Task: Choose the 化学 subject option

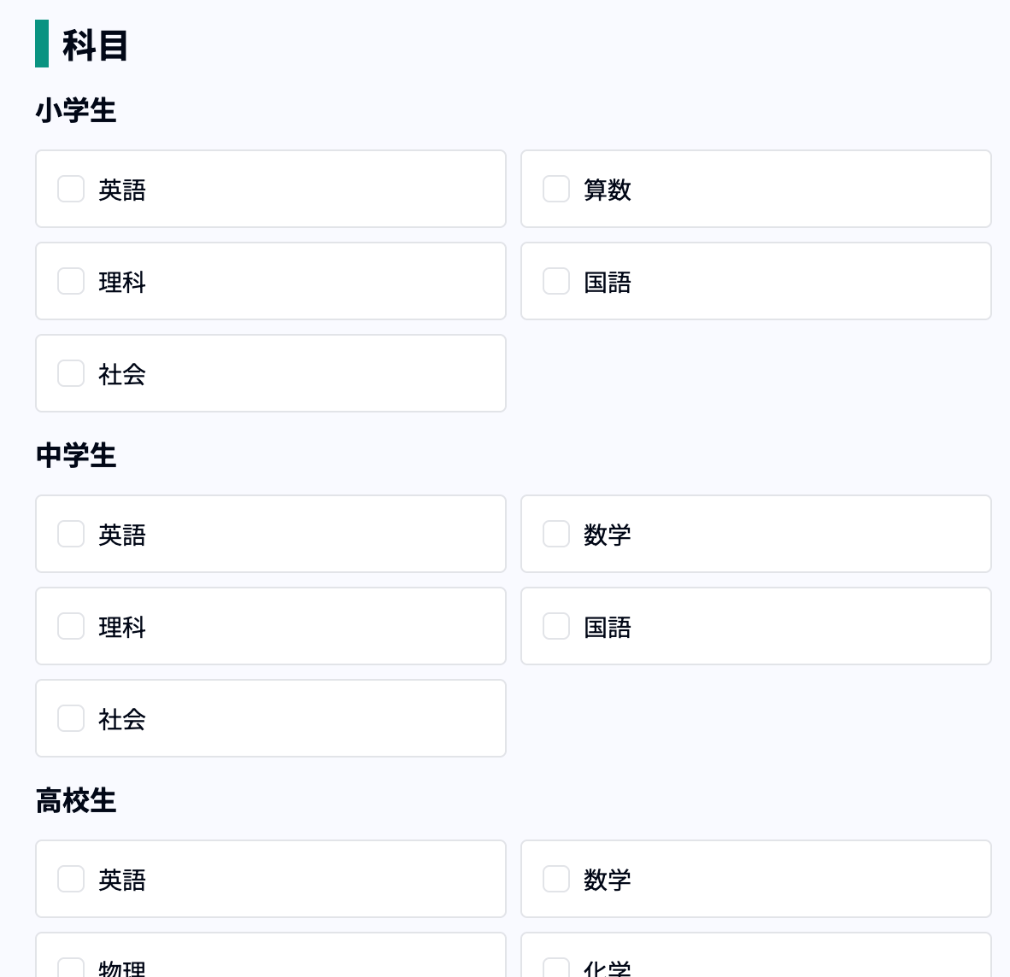Action: 556,968
